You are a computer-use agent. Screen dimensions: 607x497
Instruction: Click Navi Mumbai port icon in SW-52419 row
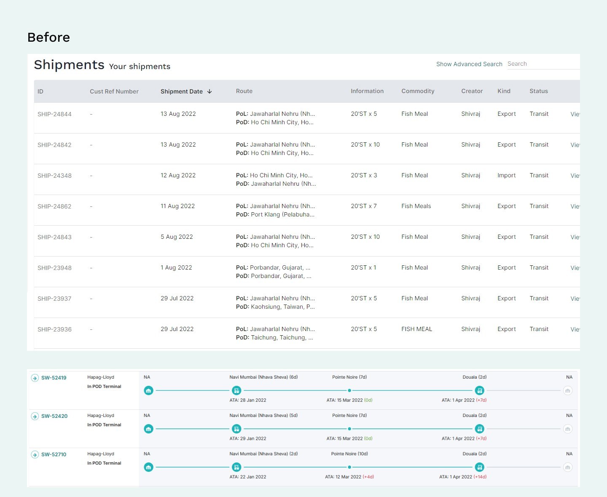pyautogui.click(x=236, y=390)
